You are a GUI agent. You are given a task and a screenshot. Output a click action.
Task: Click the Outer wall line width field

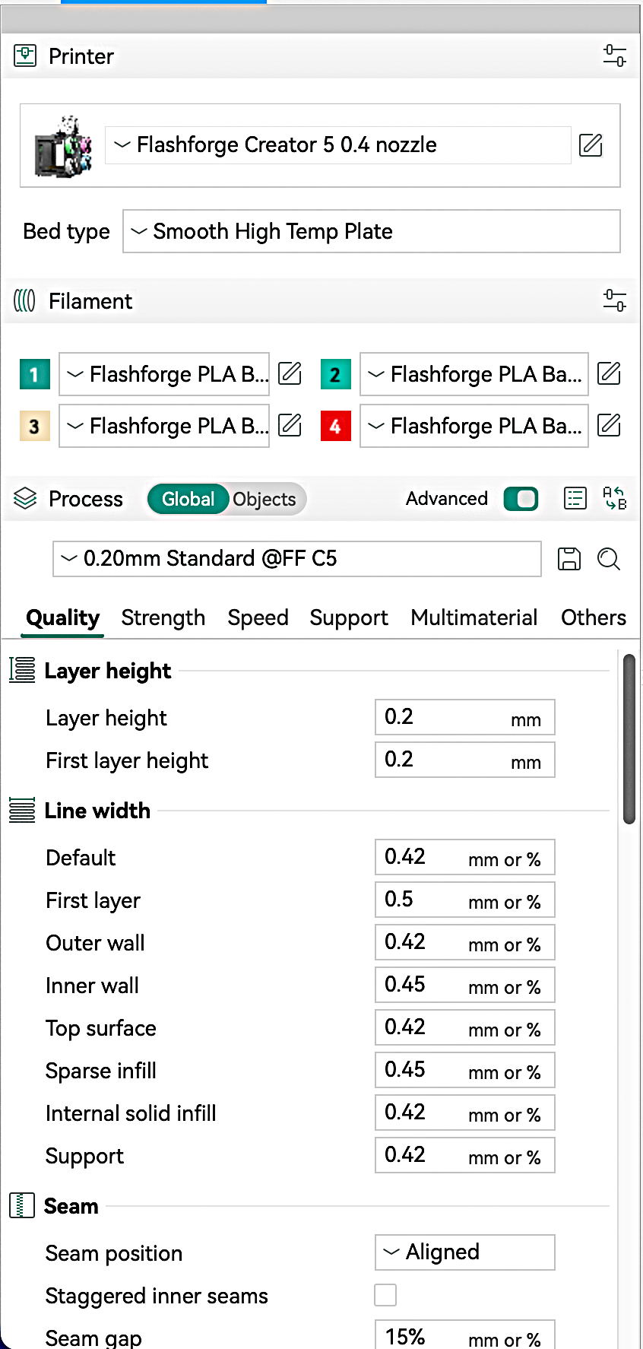[x=465, y=942]
